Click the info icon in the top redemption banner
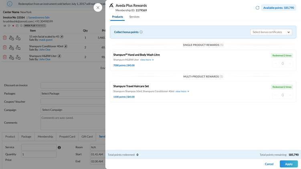Image resolution: width=301 pixels, height=169 pixels. [10, 4]
